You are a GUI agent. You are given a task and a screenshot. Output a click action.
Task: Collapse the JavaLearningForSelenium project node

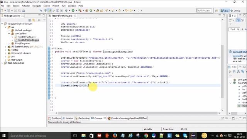(x=2, y=24)
